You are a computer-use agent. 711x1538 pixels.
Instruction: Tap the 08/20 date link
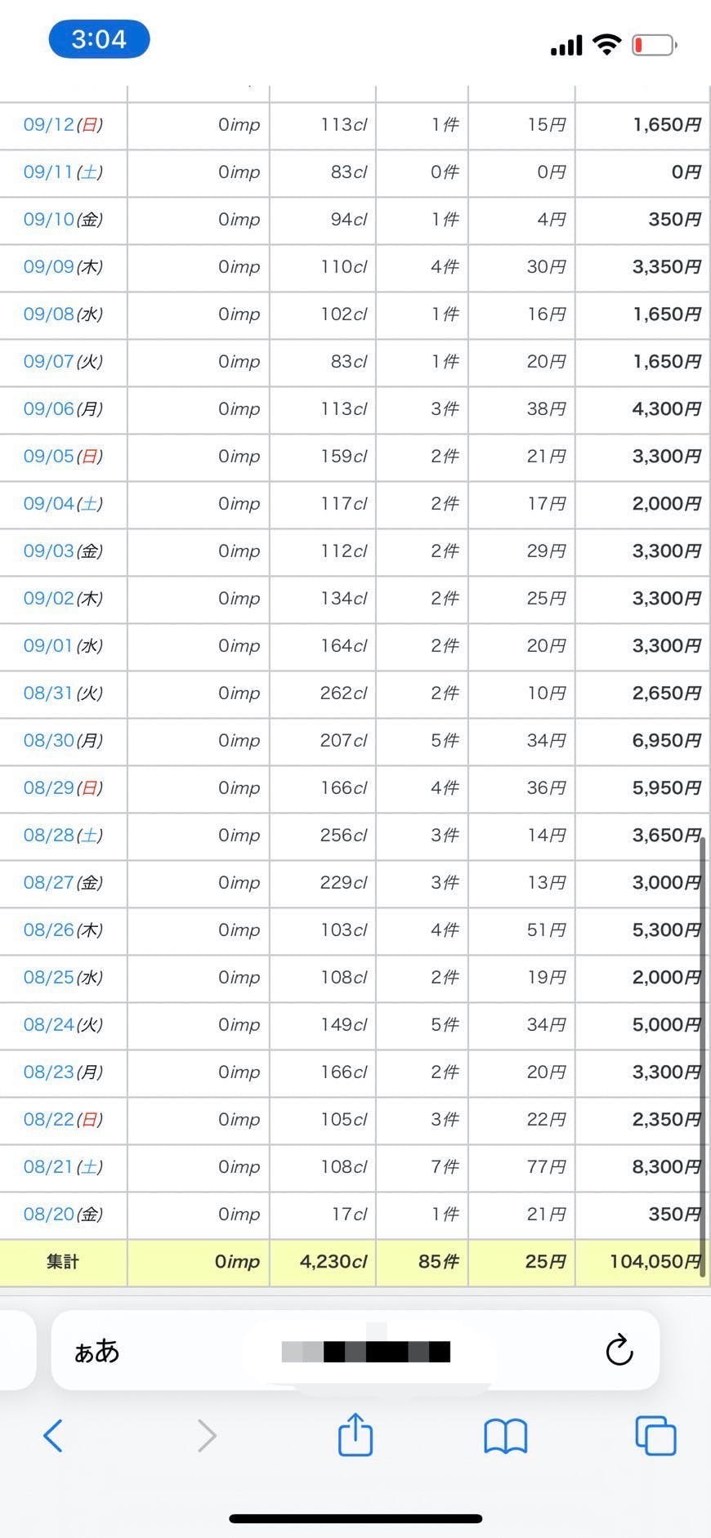pos(49,1215)
